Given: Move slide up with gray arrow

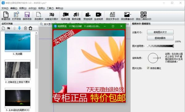Looking at the screenshot, I should click(x=14, y=28).
